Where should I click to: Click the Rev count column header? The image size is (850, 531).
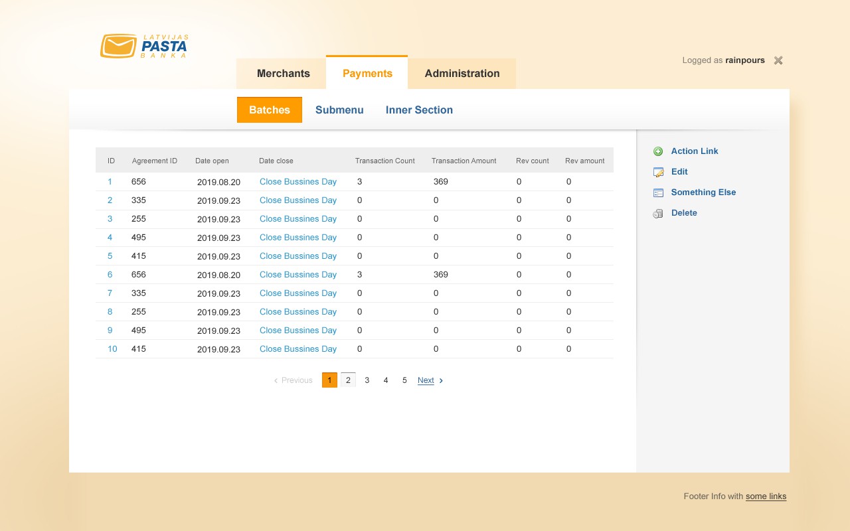coord(533,161)
